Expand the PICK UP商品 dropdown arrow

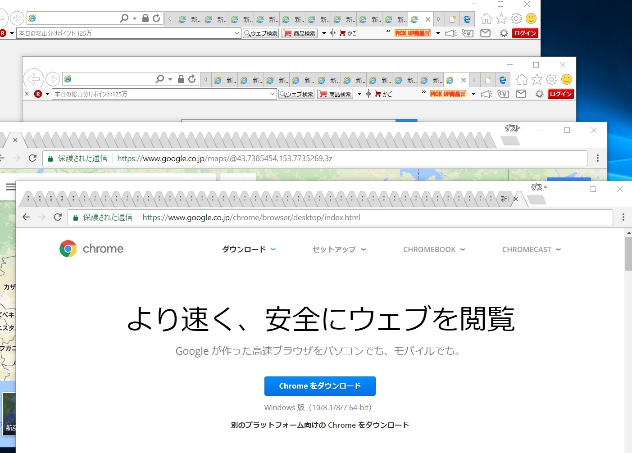click(437, 33)
